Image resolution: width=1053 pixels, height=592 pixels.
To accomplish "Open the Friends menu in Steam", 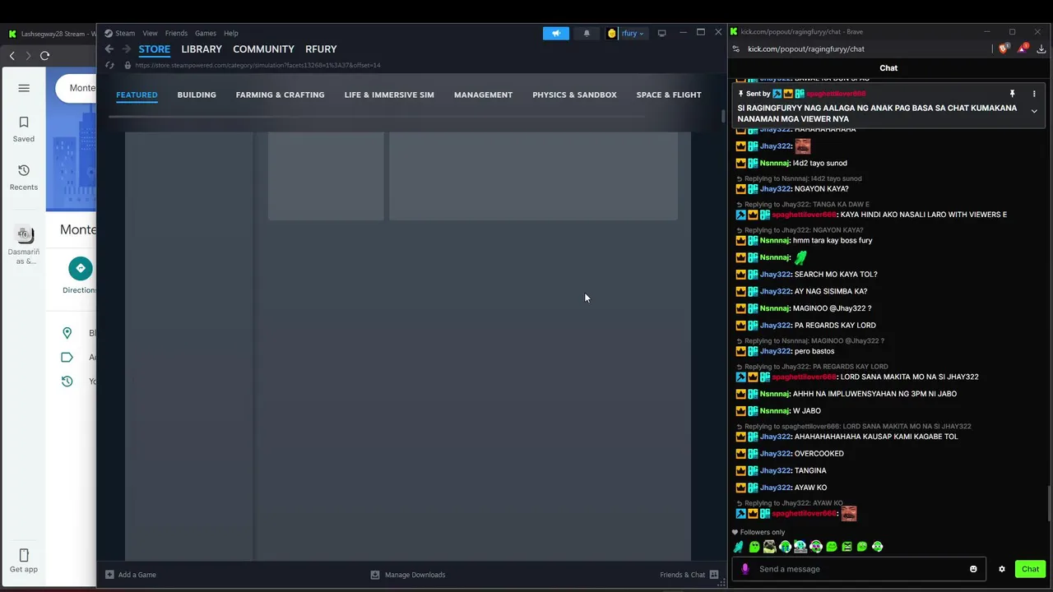I will click(x=176, y=33).
